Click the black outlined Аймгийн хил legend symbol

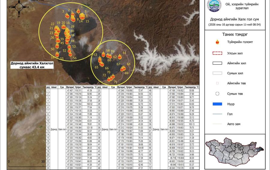point(217,63)
